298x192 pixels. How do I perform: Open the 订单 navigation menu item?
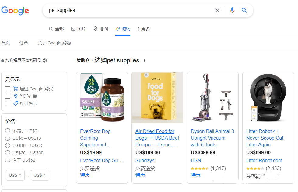click(x=23, y=43)
